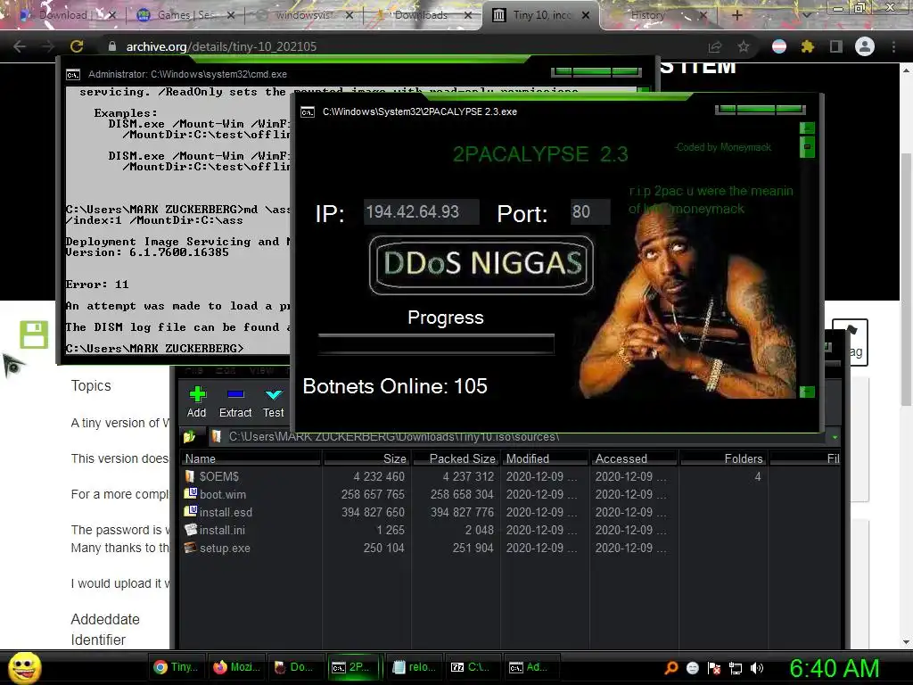This screenshot has width=913, height=685.
Task: Open Chrome extensions puzzle icon
Action: (807, 46)
